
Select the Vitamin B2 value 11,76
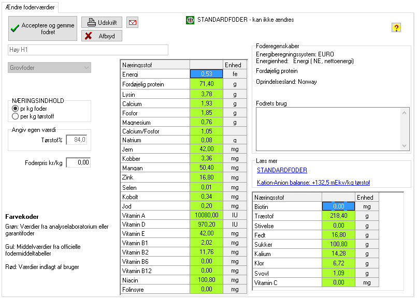pos(206,252)
